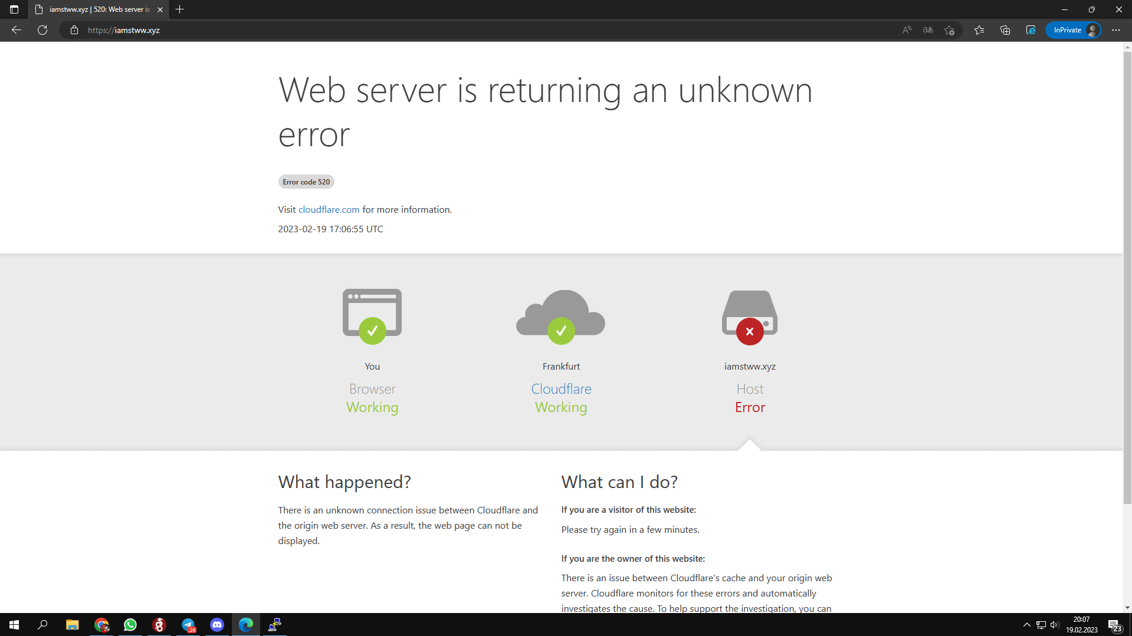Open the Collections icon
The width and height of the screenshot is (1132, 636).
(x=1005, y=30)
